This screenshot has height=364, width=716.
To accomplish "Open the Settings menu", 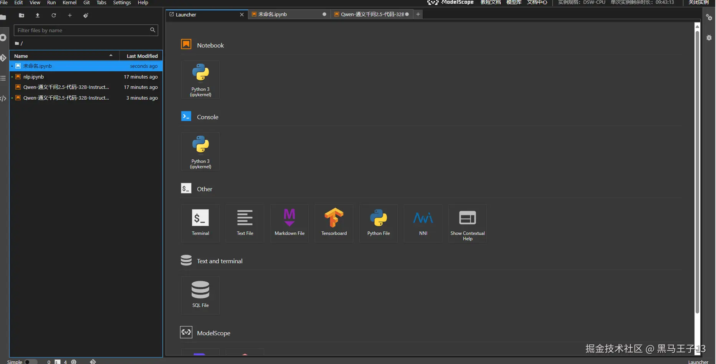I will click(x=122, y=3).
